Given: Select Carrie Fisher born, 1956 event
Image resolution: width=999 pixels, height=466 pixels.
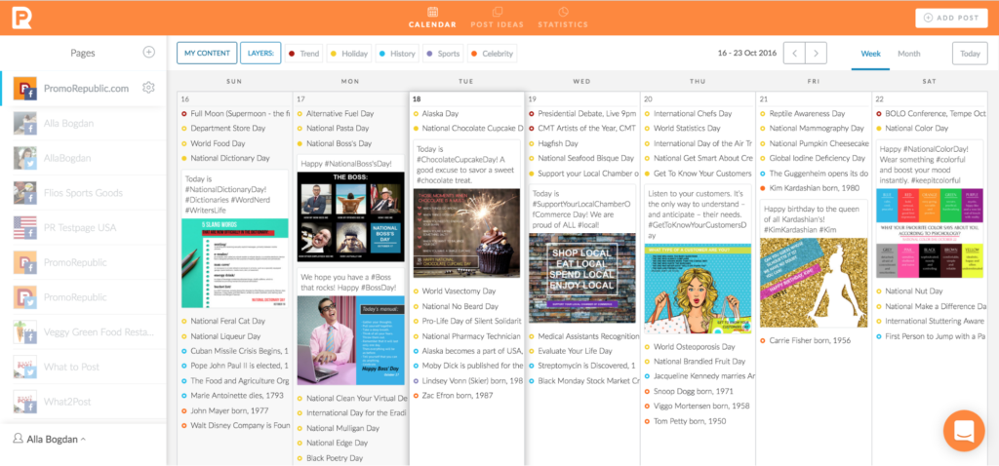Looking at the screenshot, I should click(805, 340).
